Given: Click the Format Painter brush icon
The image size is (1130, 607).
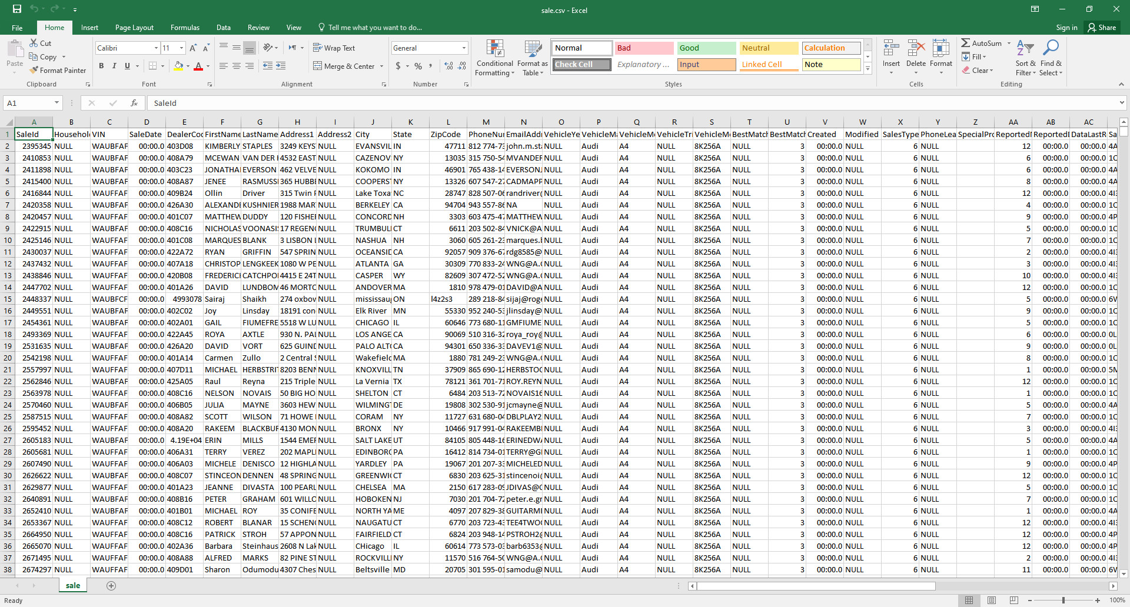Looking at the screenshot, I should click(34, 70).
